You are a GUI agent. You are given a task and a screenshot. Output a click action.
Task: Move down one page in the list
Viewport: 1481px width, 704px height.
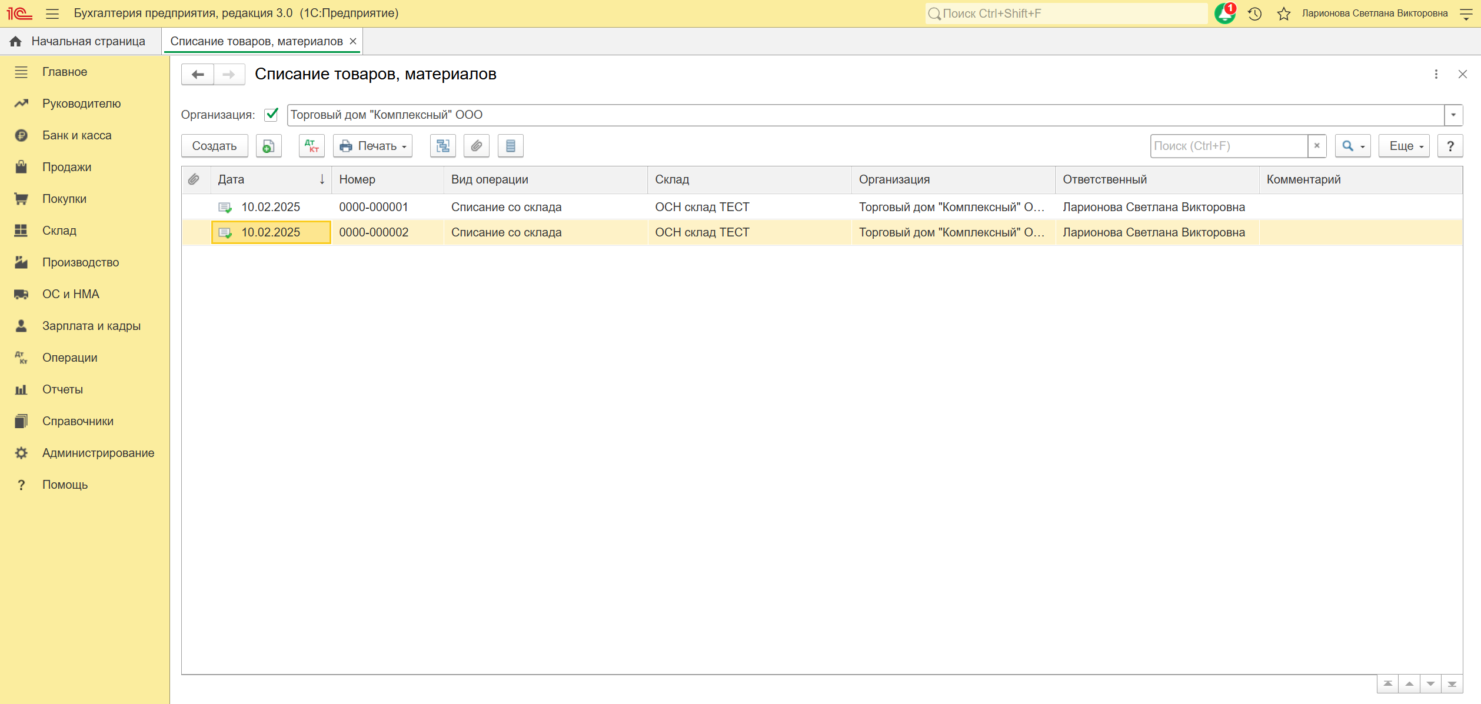[1430, 684]
